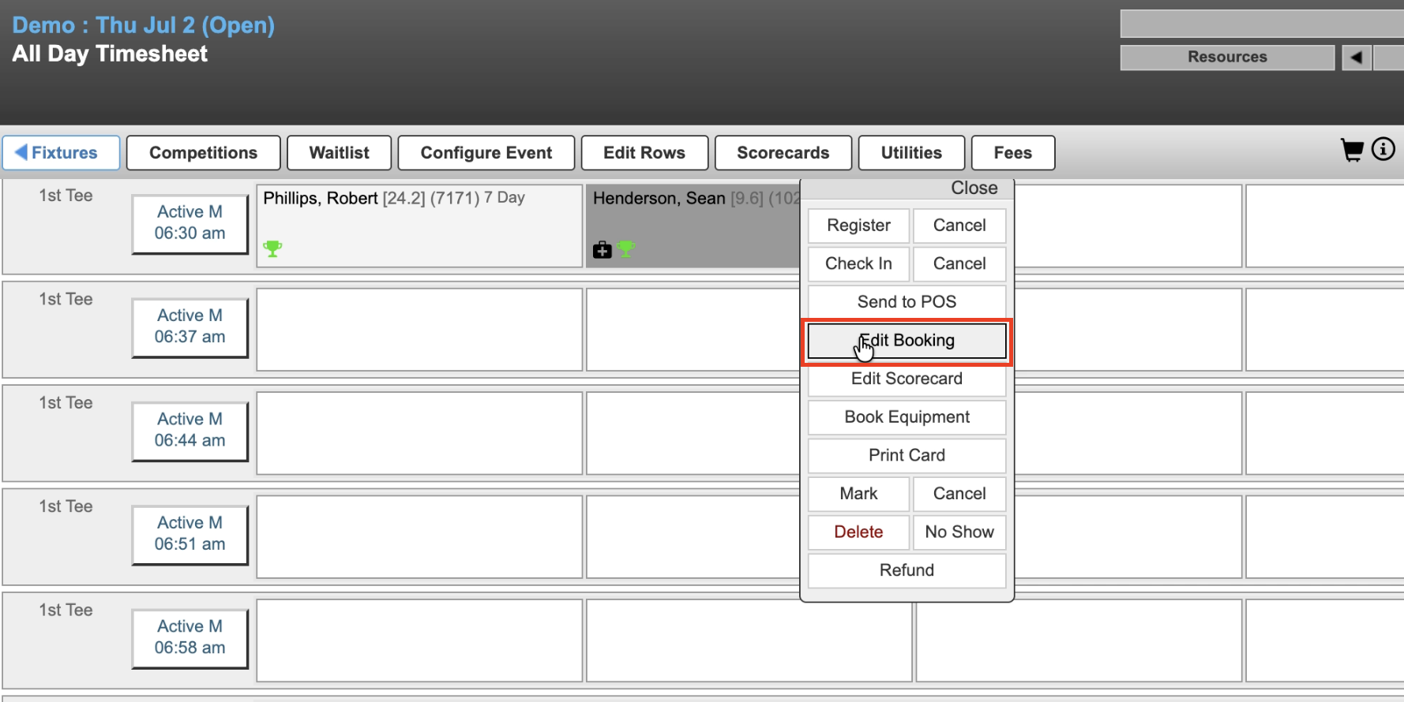The width and height of the screenshot is (1404, 702).
Task: Select Henderson, Sean booking cell
Action: 693,226
